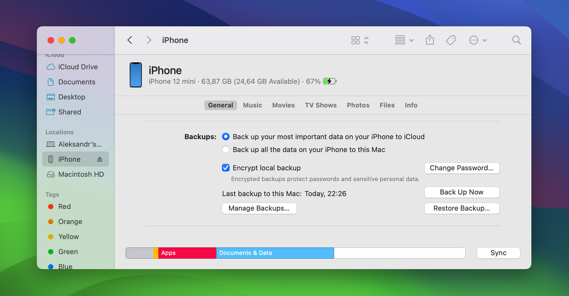Select back up to this Mac

[225, 150]
